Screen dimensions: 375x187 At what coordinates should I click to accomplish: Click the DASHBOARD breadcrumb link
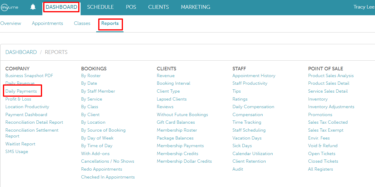[x=21, y=52]
